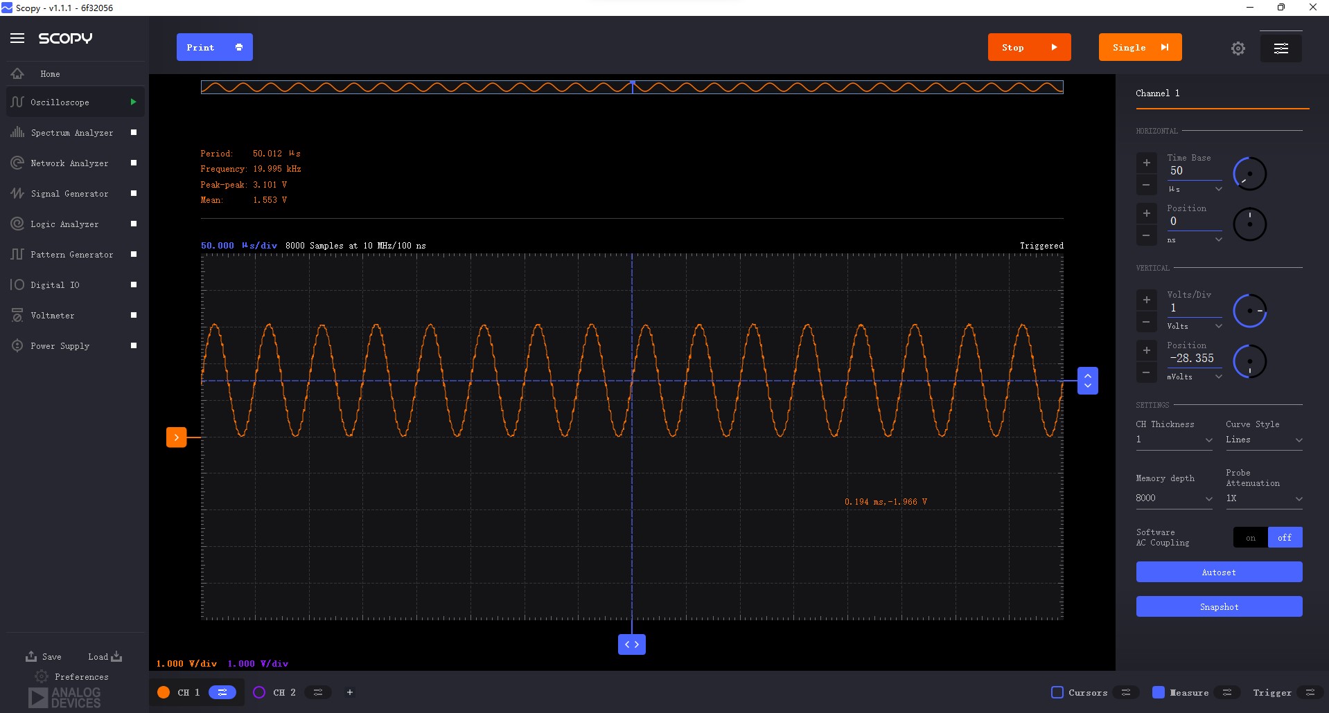The width and height of the screenshot is (1329, 713).
Task: Open vertical Position mVolts units dropdown
Action: tap(1195, 377)
